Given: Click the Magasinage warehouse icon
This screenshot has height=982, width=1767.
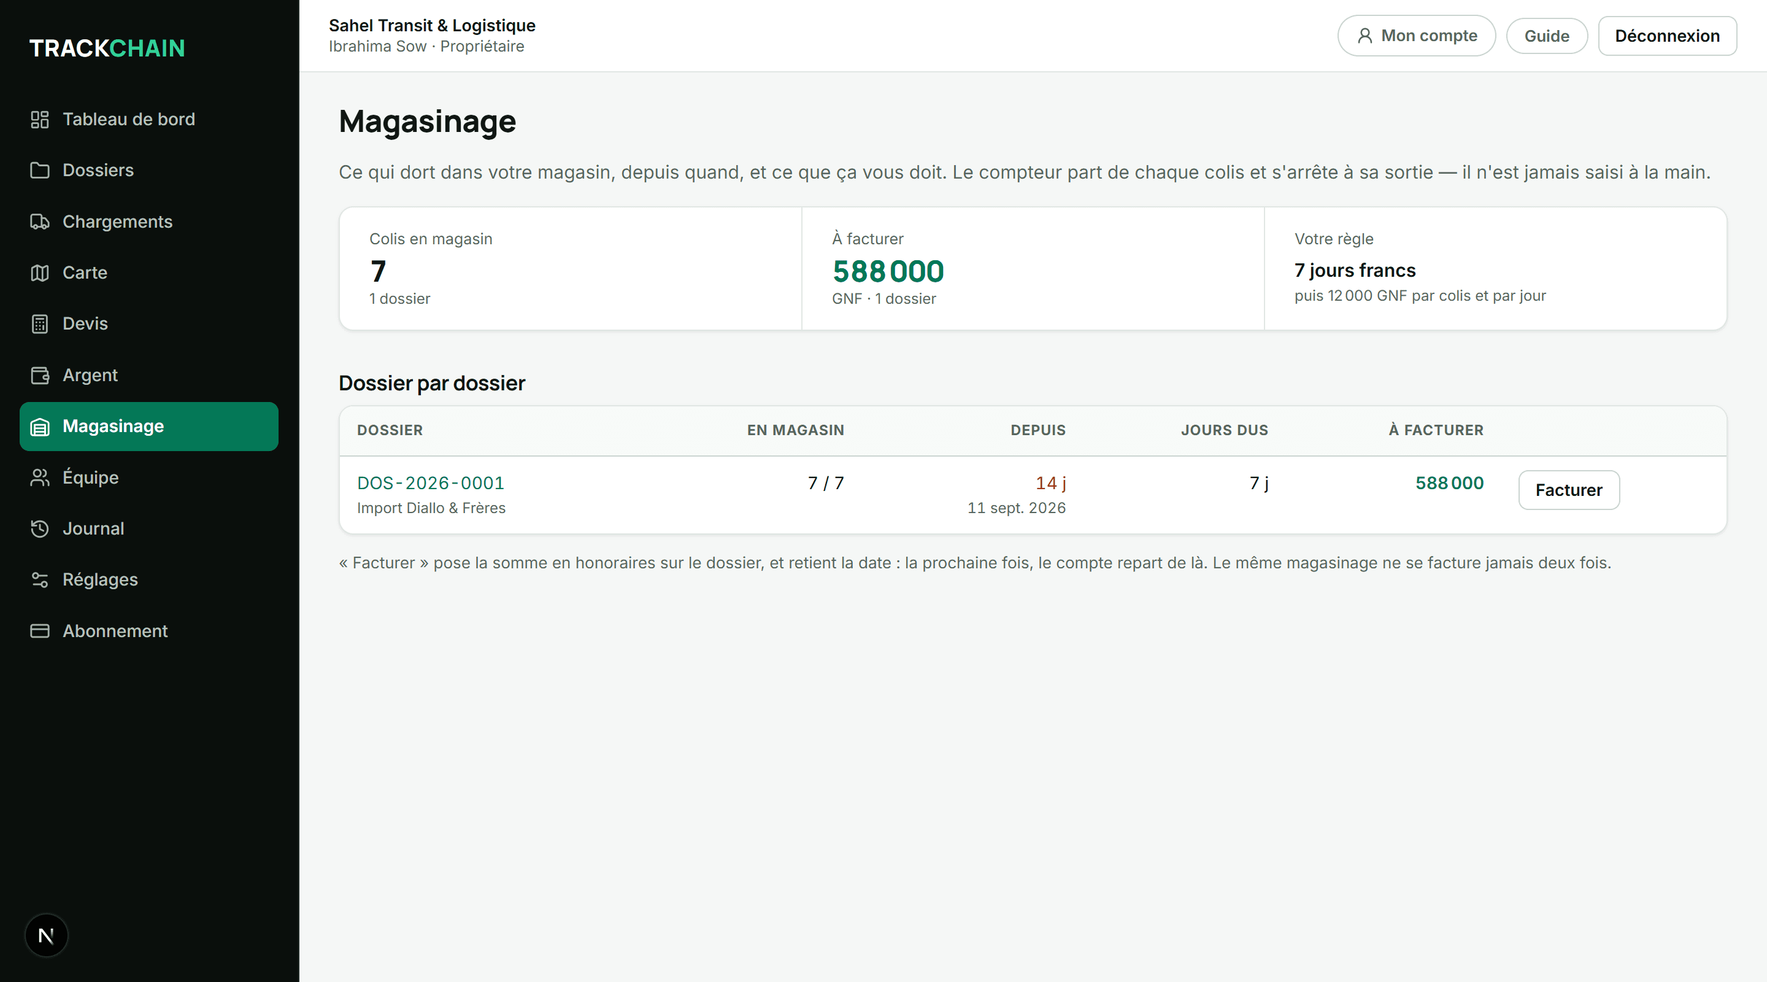Looking at the screenshot, I should pyautogui.click(x=40, y=426).
